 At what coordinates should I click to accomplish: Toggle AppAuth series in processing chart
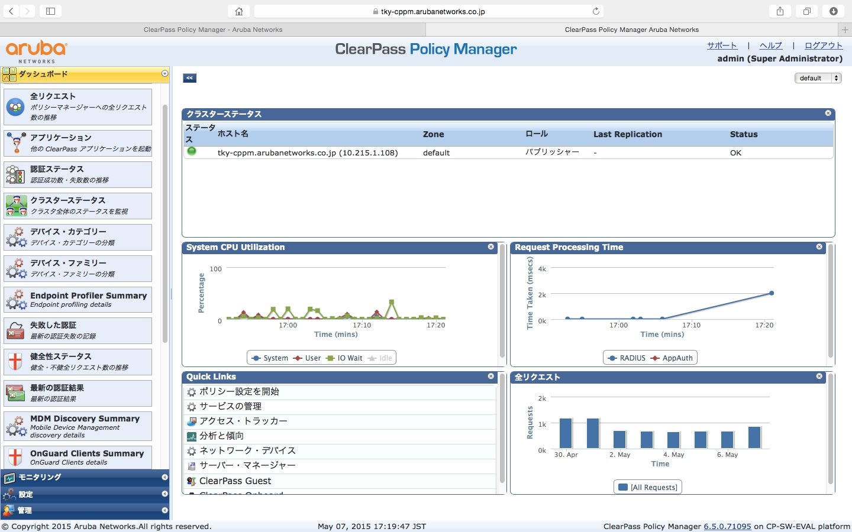(672, 358)
